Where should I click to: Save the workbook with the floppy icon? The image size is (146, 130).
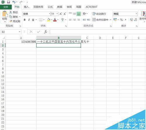tap(8, 2)
